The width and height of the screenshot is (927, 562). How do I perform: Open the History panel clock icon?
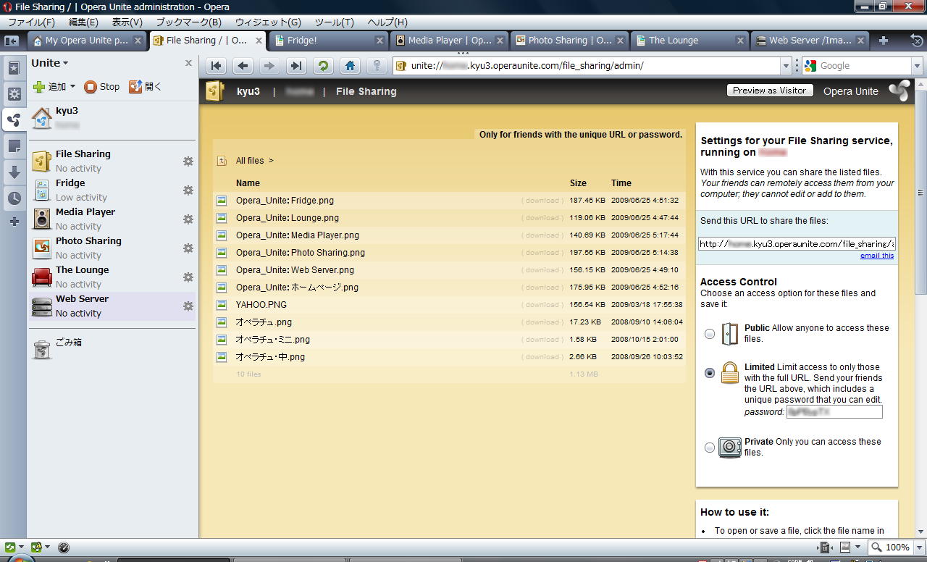(x=14, y=198)
